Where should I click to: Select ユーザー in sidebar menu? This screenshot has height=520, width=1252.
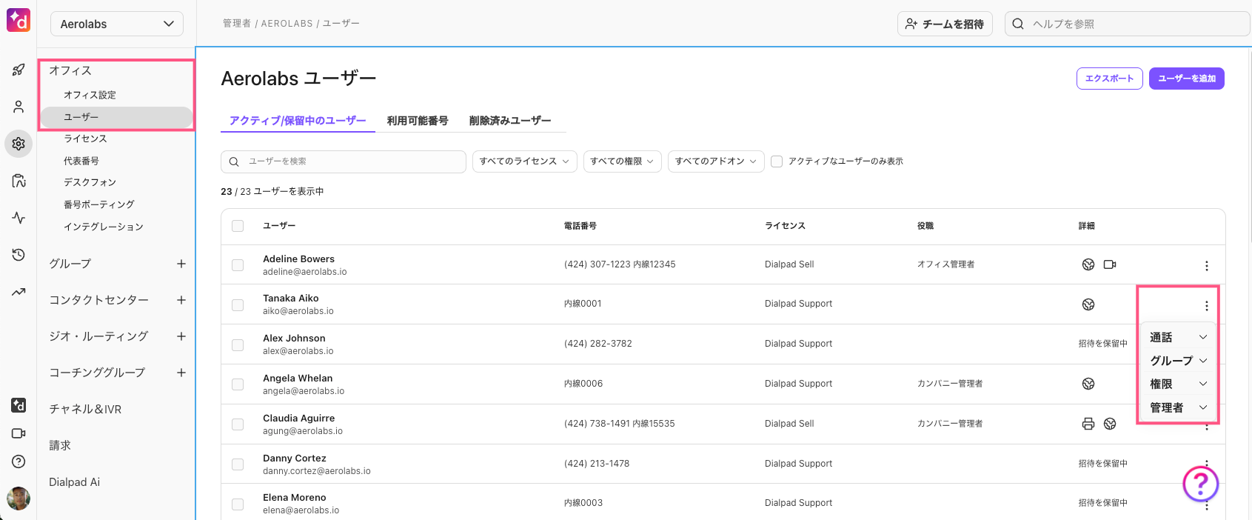click(x=117, y=117)
